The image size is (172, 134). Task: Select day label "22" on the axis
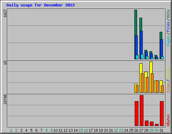(116, 130)
